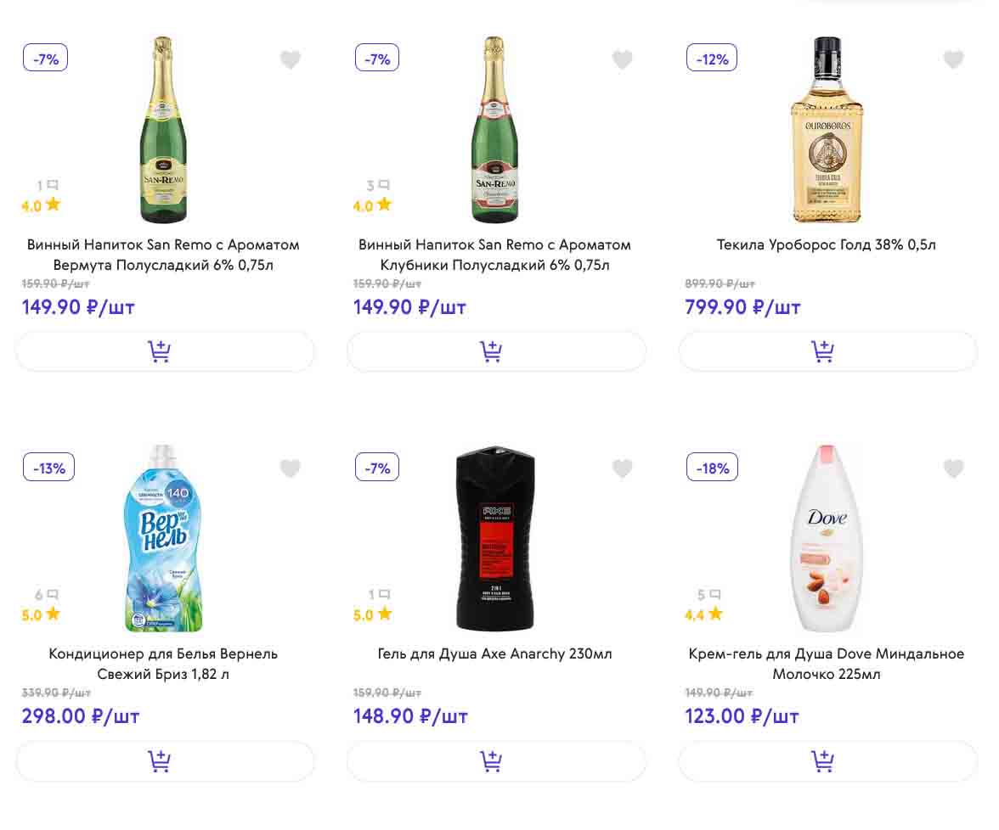
Task: Open reviews comment icon for Vernel conditioner
Action: point(52,595)
